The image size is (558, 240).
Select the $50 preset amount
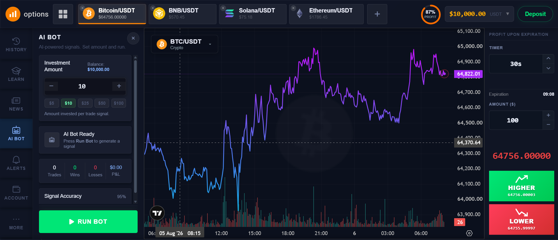102,103
